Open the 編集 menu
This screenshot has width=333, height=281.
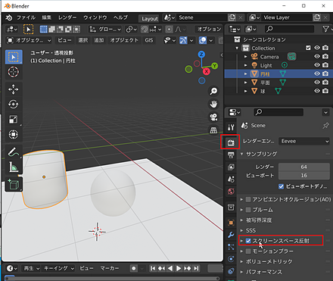(x=47, y=17)
